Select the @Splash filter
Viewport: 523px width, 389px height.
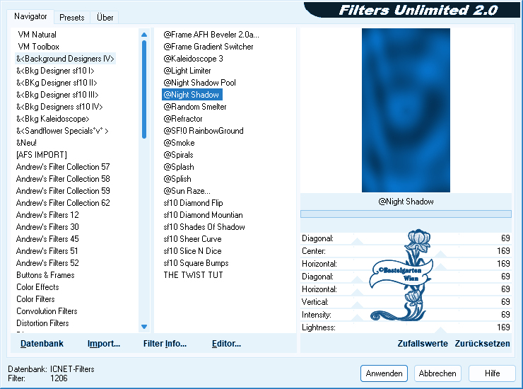coord(179,167)
